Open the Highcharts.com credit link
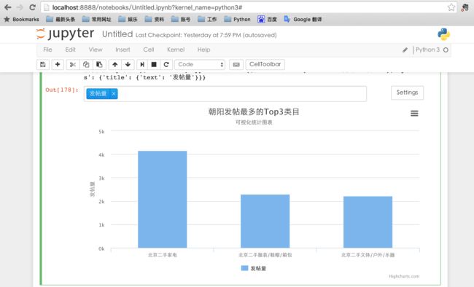The image size is (474, 287). coord(404,276)
